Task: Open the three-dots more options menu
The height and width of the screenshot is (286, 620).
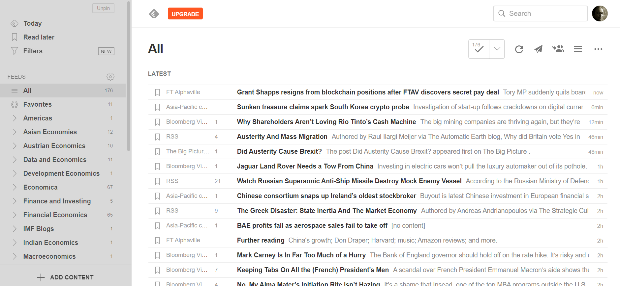Action: click(x=598, y=49)
